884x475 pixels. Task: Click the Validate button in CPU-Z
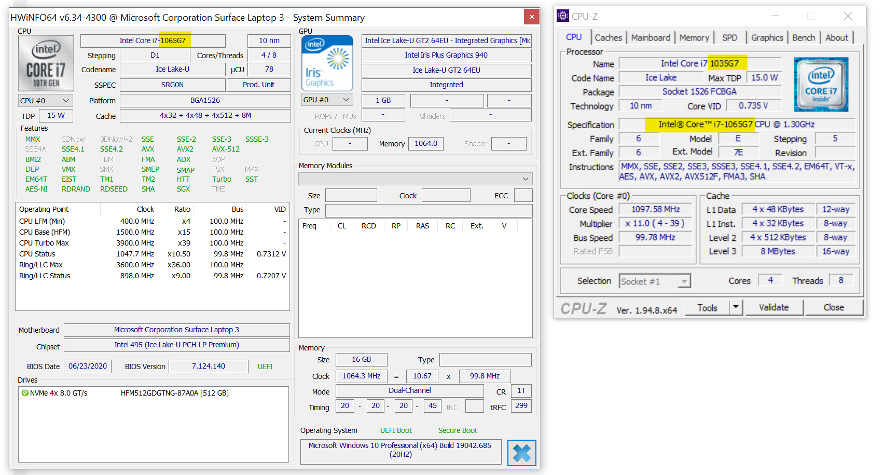pyautogui.click(x=774, y=307)
